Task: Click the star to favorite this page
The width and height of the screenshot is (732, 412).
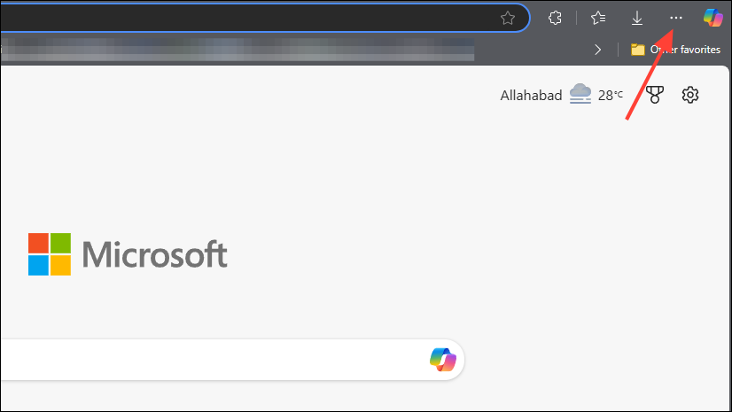Action: tap(508, 18)
